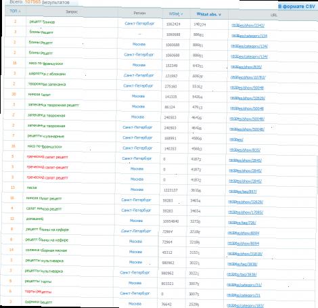This screenshot has height=308, width=318.
Task: Click Москва region in the пасха row
Action: 137,190
